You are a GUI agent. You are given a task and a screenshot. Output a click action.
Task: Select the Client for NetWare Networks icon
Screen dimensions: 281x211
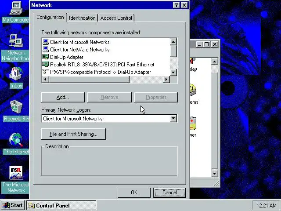click(46, 50)
